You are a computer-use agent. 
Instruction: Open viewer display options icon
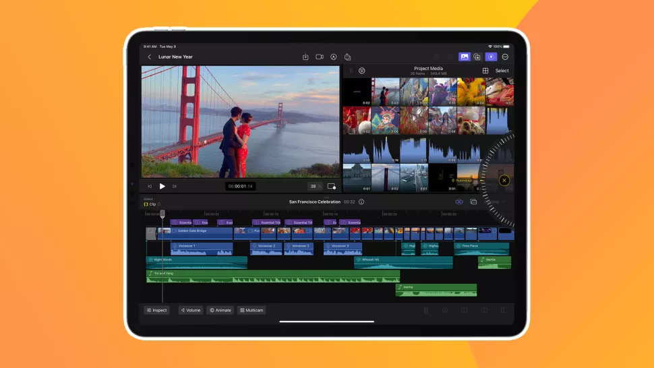(331, 186)
